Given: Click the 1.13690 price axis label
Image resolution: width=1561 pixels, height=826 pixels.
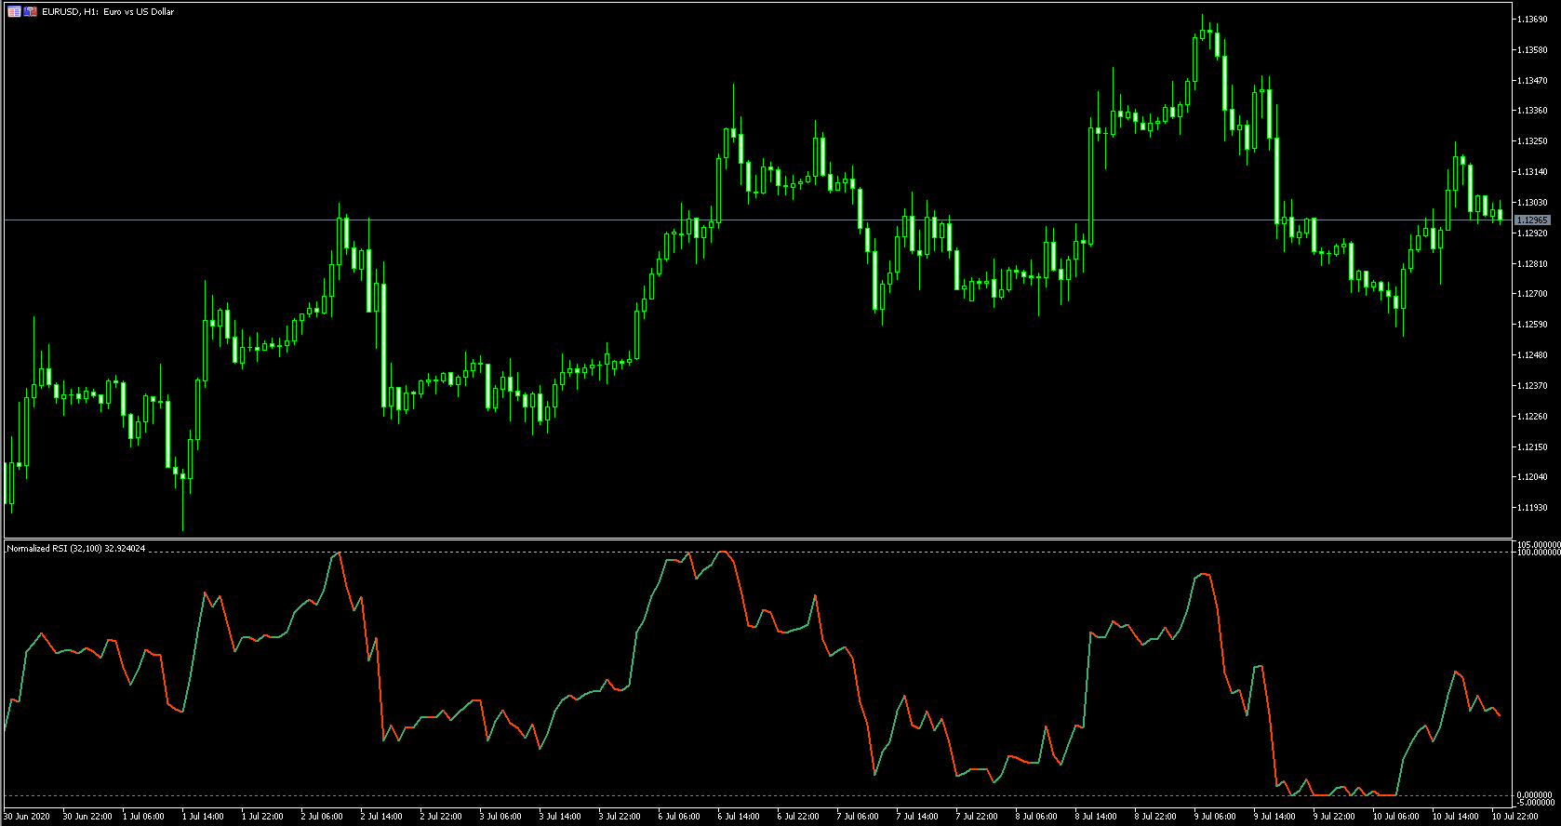Looking at the screenshot, I should [1532, 20].
